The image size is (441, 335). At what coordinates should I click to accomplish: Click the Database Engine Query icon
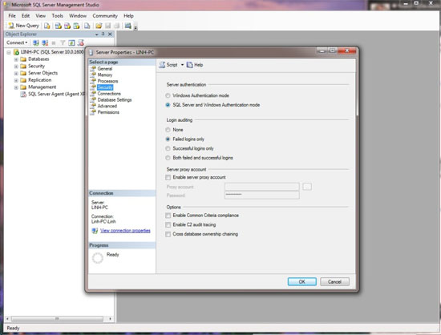point(47,26)
